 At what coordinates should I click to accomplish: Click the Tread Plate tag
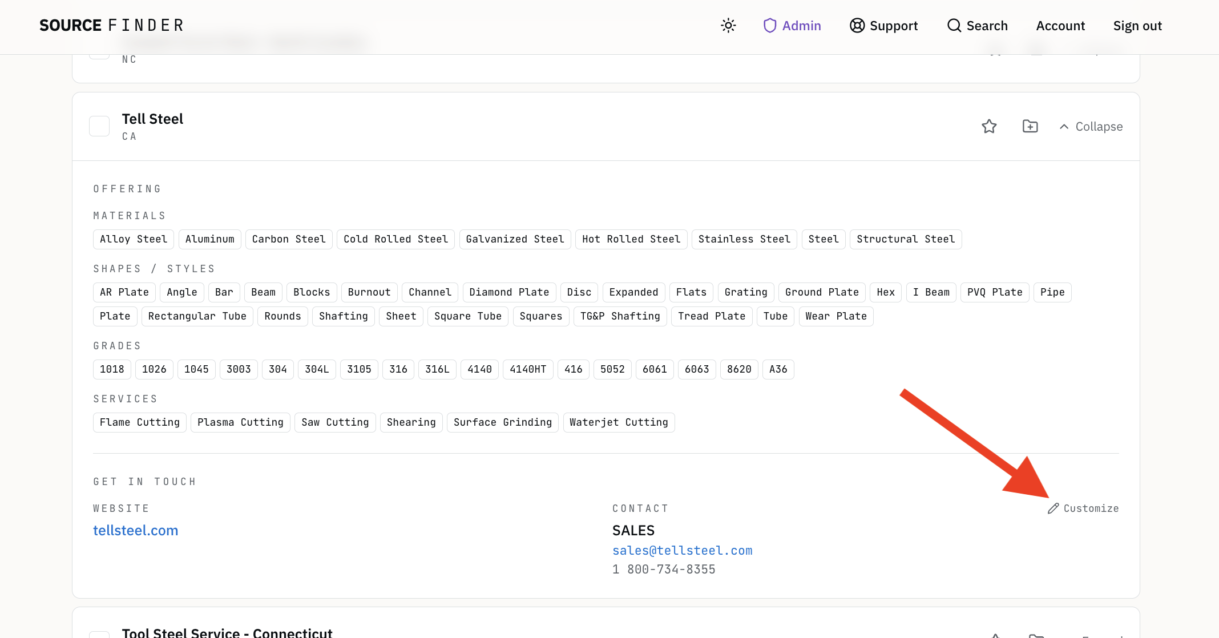point(712,316)
